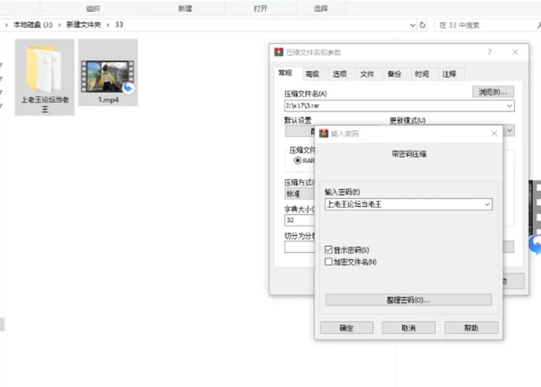The image size is (541, 387).
Task: Go to 本地磁盘 (J:) in the breadcrumb
Action: pos(33,25)
